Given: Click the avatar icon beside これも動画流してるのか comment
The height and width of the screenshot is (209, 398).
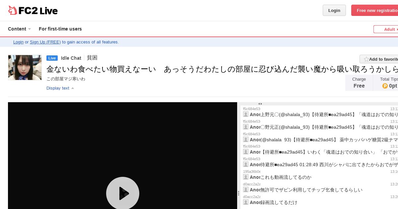Looking at the screenshot, I should (x=246, y=177).
